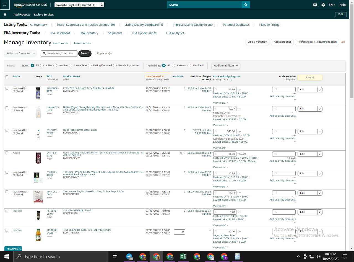This screenshot has height=262, width=354.
Task: Open the Help link in header
Action: [342, 5]
